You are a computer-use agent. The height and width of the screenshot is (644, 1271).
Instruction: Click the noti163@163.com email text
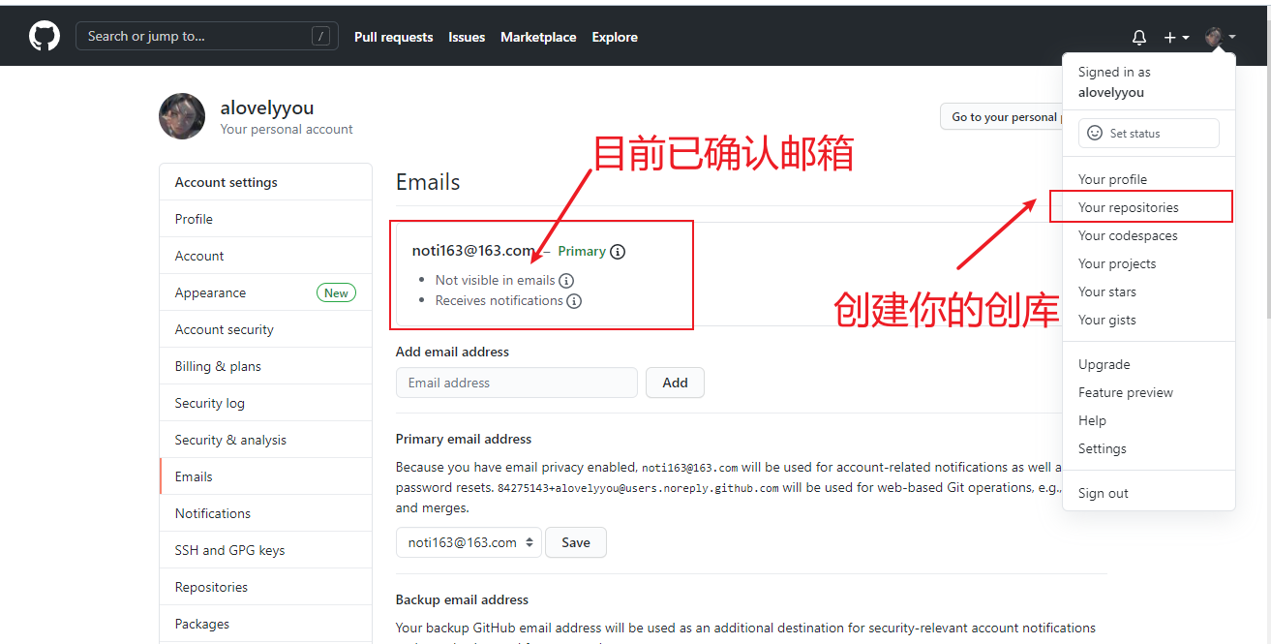[x=473, y=251]
